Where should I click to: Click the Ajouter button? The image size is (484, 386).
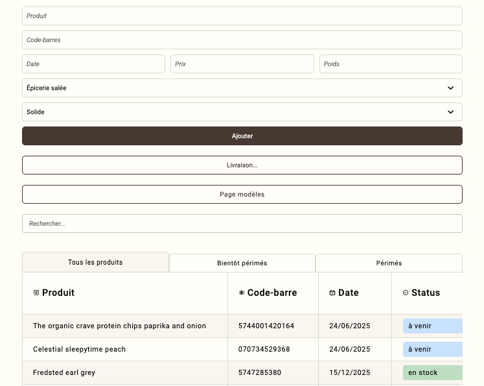pyautogui.click(x=242, y=136)
